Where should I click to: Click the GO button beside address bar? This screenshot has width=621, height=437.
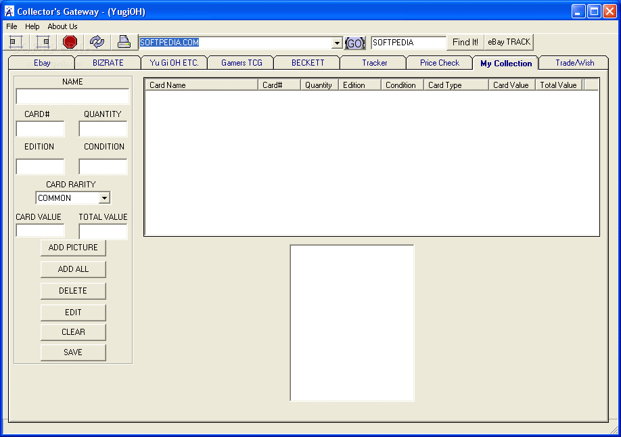[x=354, y=43]
